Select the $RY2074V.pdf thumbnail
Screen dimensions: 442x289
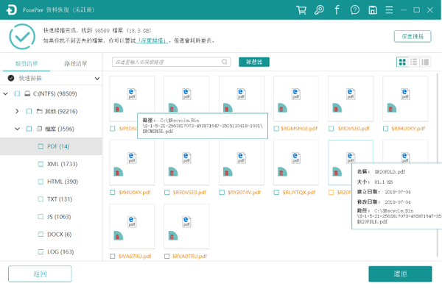242,163
